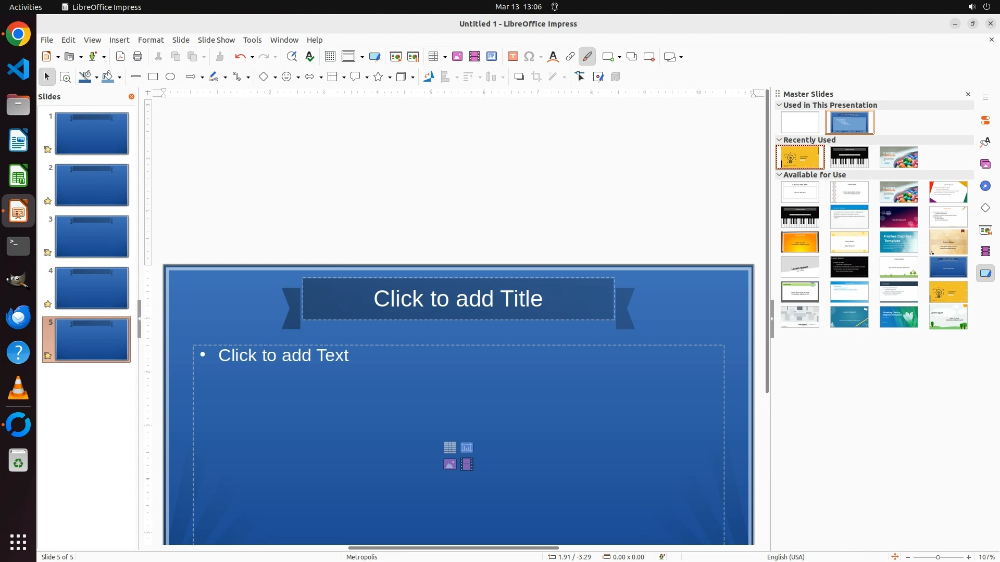Click the Insert Image toolbar icon
The image size is (1000, 562).
pos(457,57)
